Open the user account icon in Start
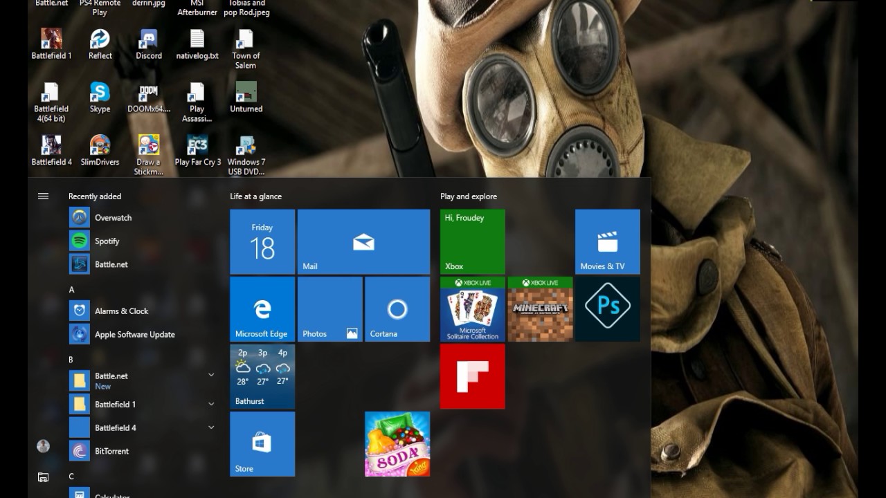 (43, 446)
